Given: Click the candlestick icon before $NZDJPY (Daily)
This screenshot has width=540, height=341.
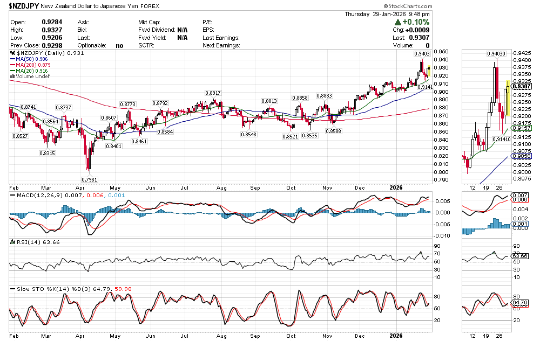Looking at the screenshot, I should pyautogui.click(x=12, y=54).
